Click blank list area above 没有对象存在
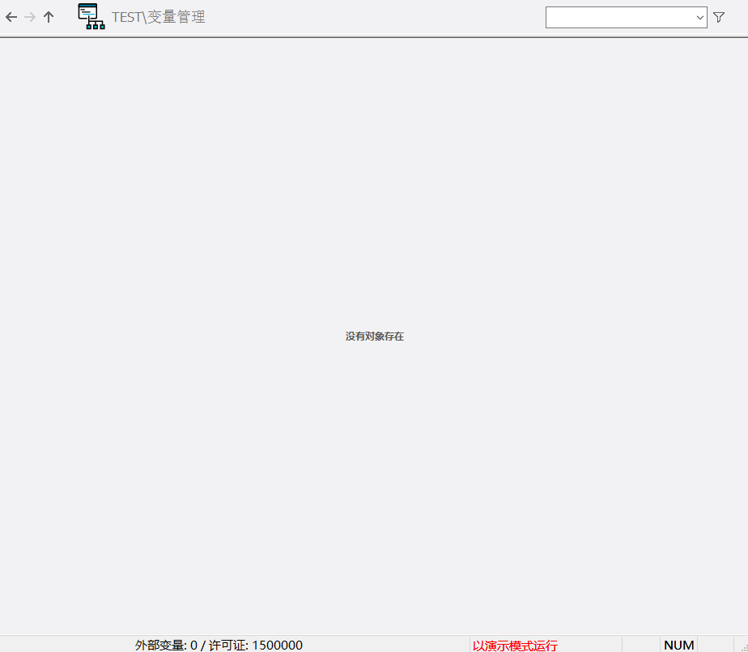The image size is (748, 652). coord(374,178)
